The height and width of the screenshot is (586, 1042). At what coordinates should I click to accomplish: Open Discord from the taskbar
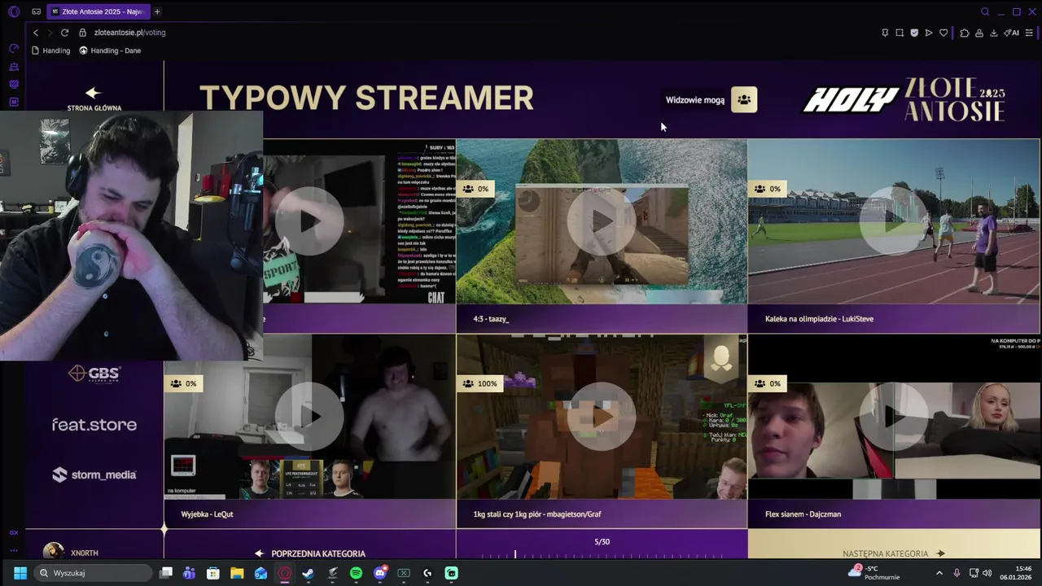[x=380, y=573]
